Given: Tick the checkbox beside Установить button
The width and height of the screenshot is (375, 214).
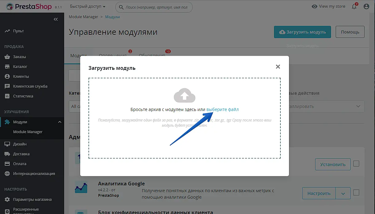Looking at the screenshot, I should click(x=356, y=164).
